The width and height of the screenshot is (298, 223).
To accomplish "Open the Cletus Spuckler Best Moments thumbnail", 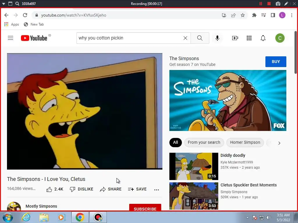I will [194, 196].
